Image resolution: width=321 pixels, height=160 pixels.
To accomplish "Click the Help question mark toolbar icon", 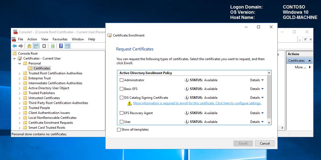I will 61,46.
